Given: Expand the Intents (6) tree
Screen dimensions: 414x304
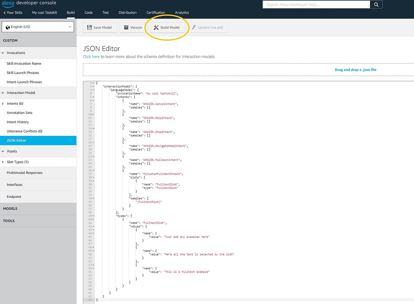Looking at the screenshot, I should click(x=3, y=104).
